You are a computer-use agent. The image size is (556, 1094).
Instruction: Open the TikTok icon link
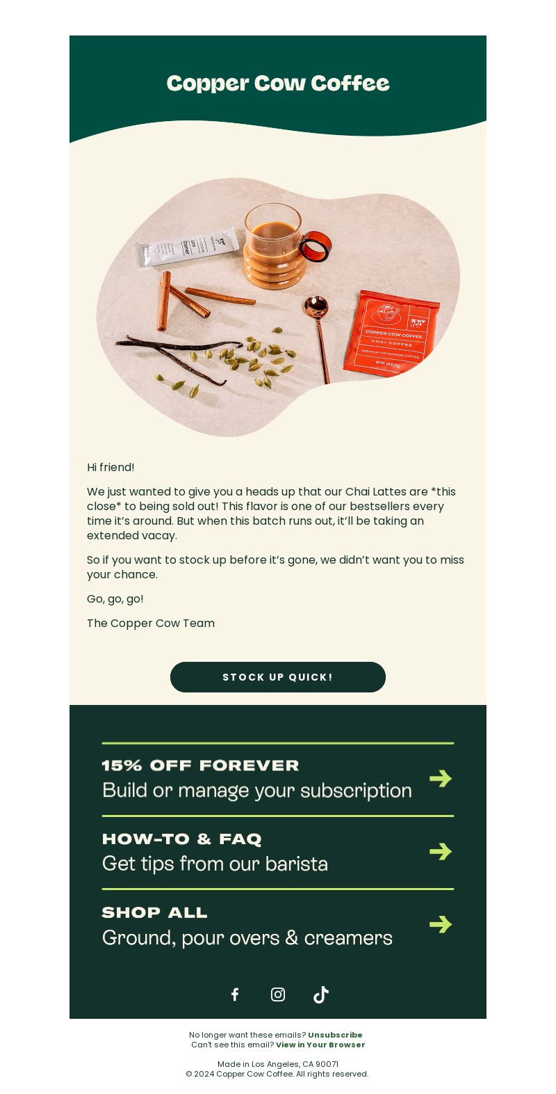[x=320, y=994]
